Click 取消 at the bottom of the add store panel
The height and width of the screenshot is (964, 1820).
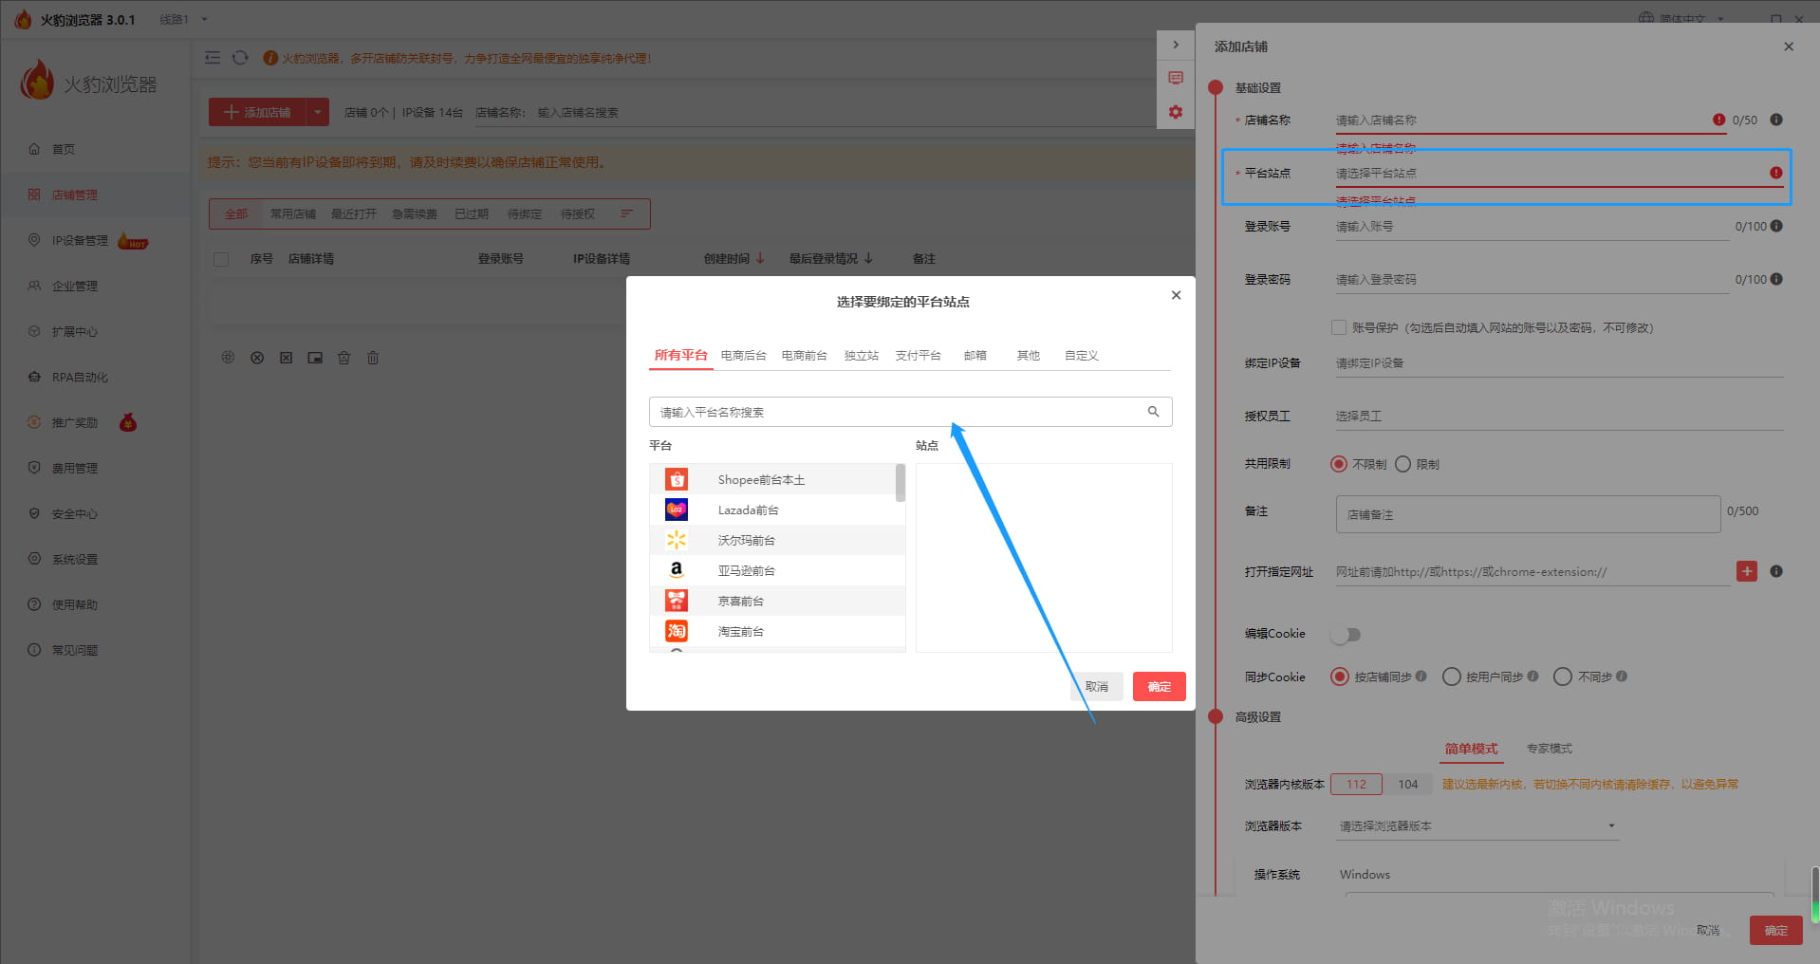point(1708,930)
